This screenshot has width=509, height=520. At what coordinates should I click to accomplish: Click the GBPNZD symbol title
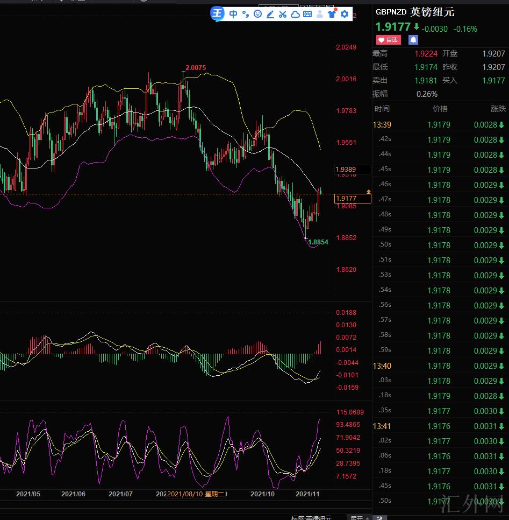(391, 12)
